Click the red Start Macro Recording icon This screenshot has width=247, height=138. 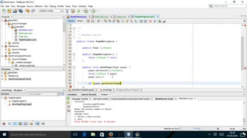click(150, 21)
